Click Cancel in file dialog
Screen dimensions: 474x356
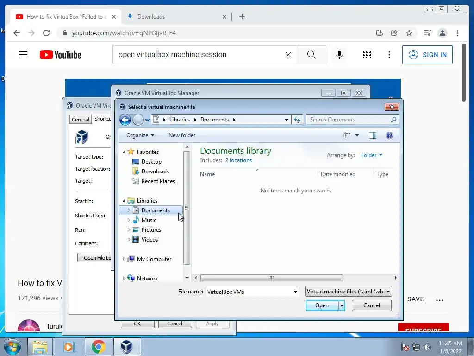372,305
